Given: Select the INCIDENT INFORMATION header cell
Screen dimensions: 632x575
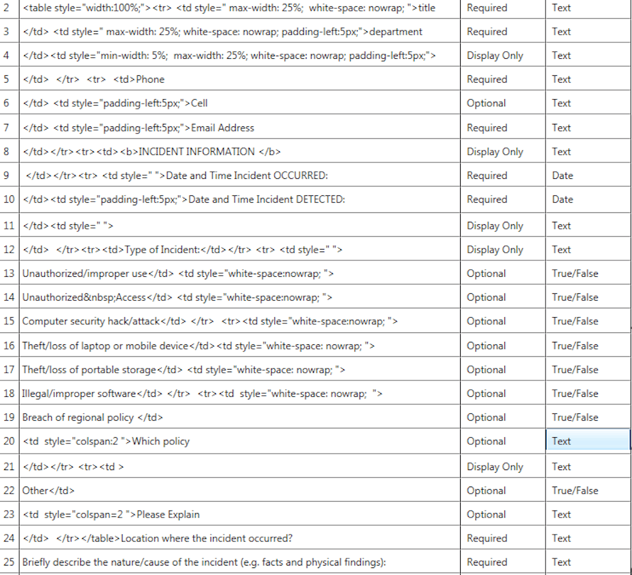Looking at the screenshot, I should point(240,151).
